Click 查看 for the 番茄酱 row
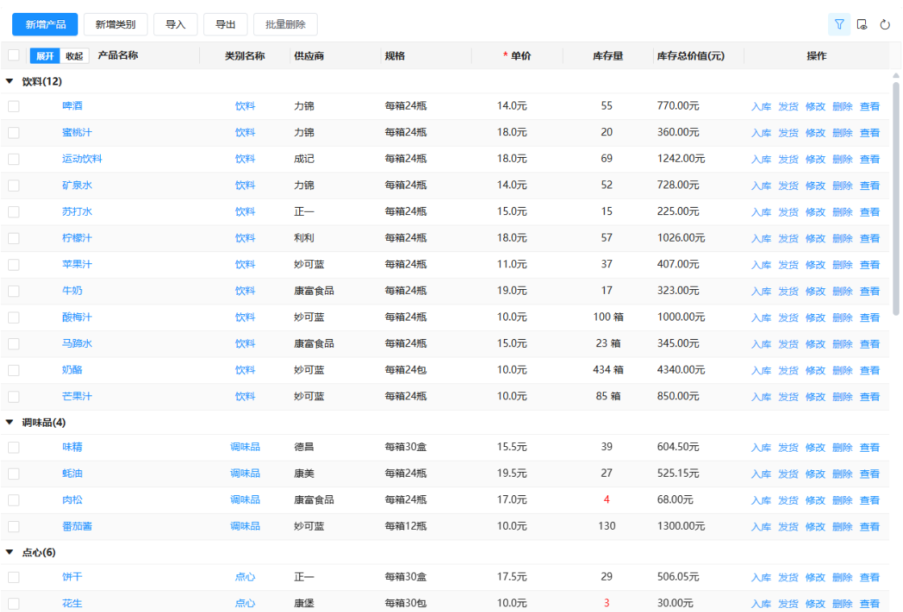903x612 pixels. coord(870,527)
